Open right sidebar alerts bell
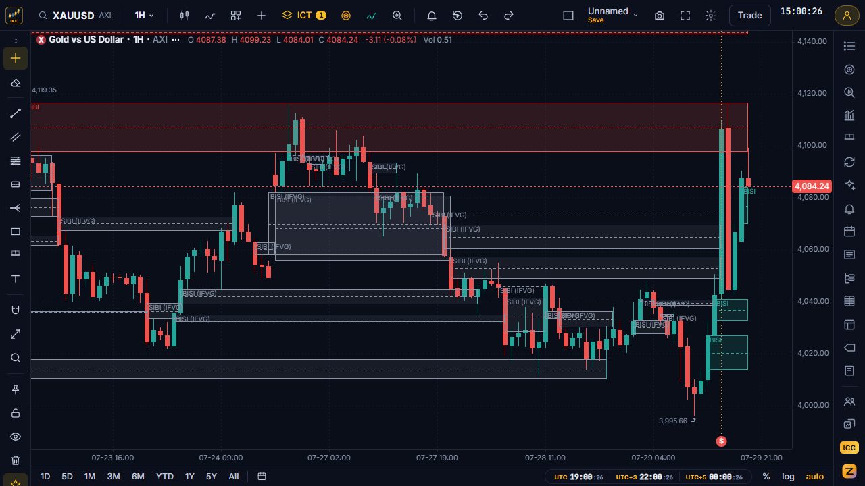The width and height of the screenshot is (865, 486). click(x=849, y=209)
